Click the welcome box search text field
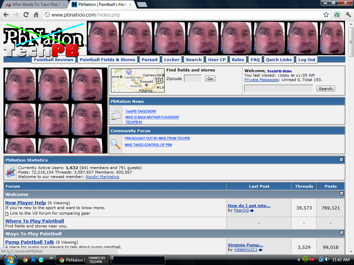354x265 pixels. [278, 89]
